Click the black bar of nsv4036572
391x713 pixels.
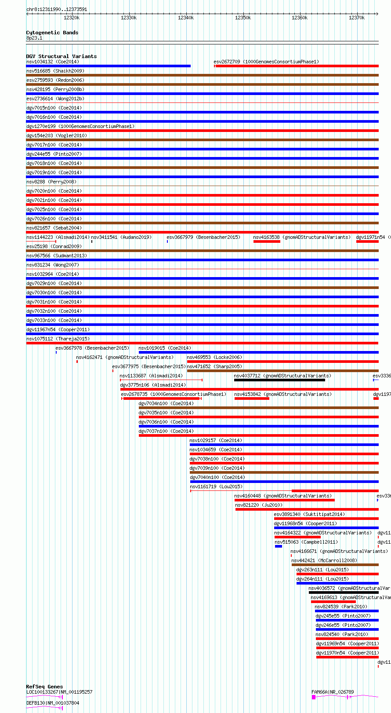(x=344, y=592)
